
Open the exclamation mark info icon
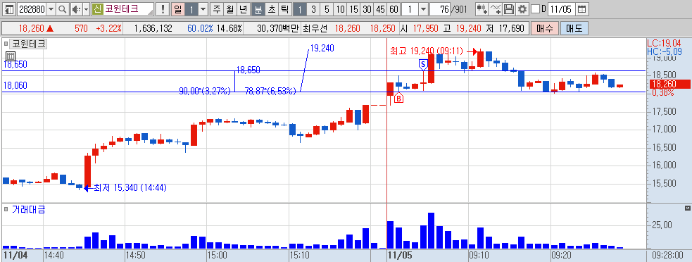[x=163, y=9]
